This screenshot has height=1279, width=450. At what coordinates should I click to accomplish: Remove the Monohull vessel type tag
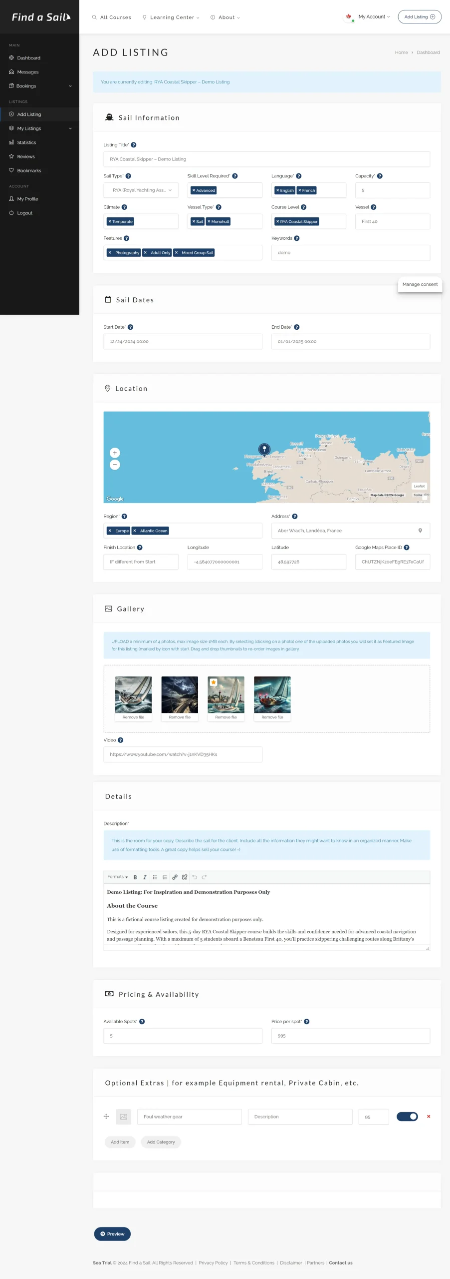(209, 221)
